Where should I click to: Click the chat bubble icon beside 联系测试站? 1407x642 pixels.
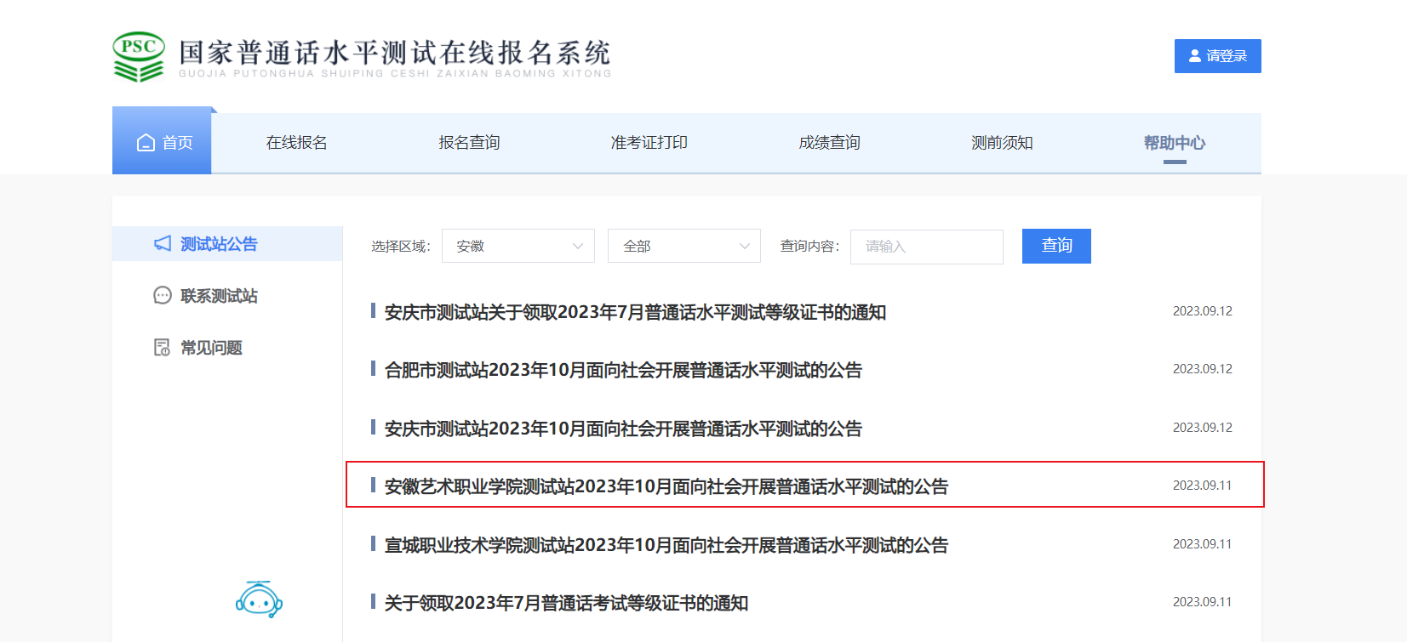(x=163, y=296)
